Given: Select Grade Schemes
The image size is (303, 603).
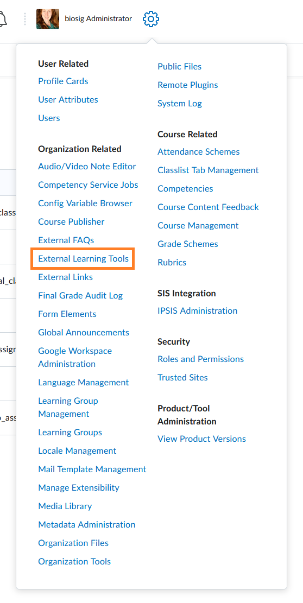Looking at the screenshot, I should click(188, 244).
